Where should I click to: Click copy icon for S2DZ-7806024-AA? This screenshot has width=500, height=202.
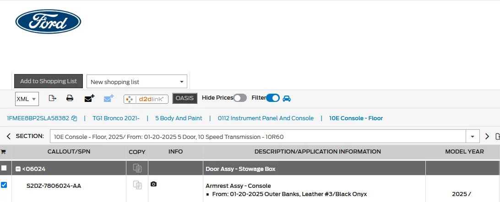137,185
